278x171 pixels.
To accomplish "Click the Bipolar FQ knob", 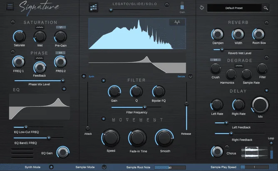I will tap(159, 92).
